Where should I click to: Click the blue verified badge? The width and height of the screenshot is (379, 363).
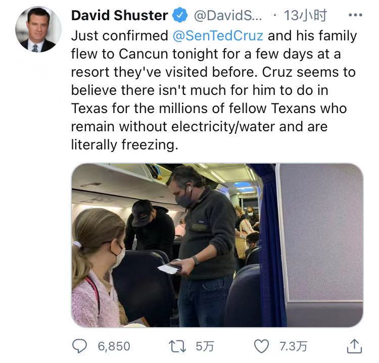179,16
